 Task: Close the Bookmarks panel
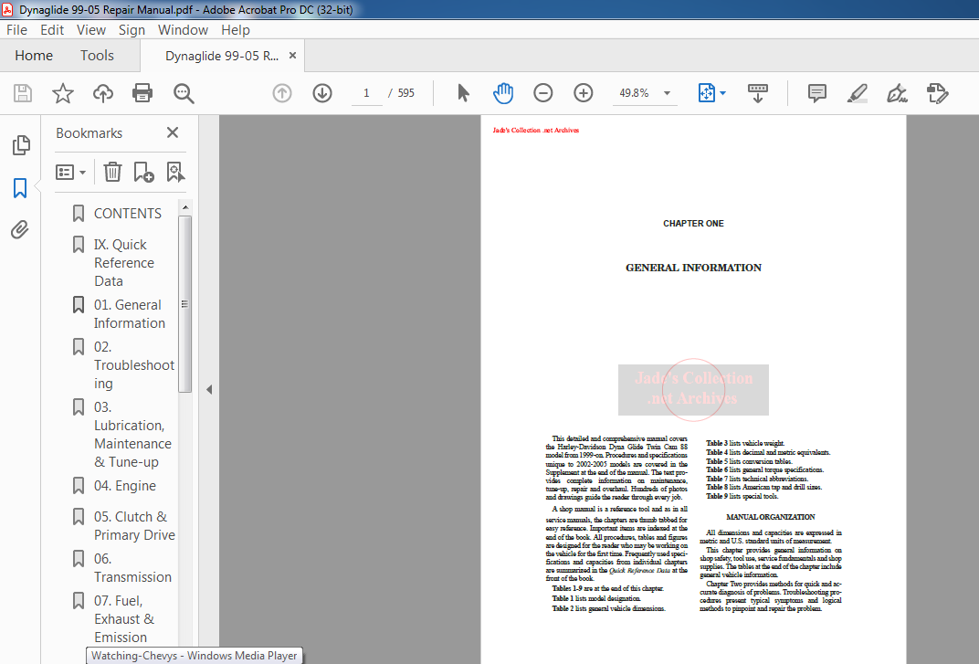tap(173, 132)
